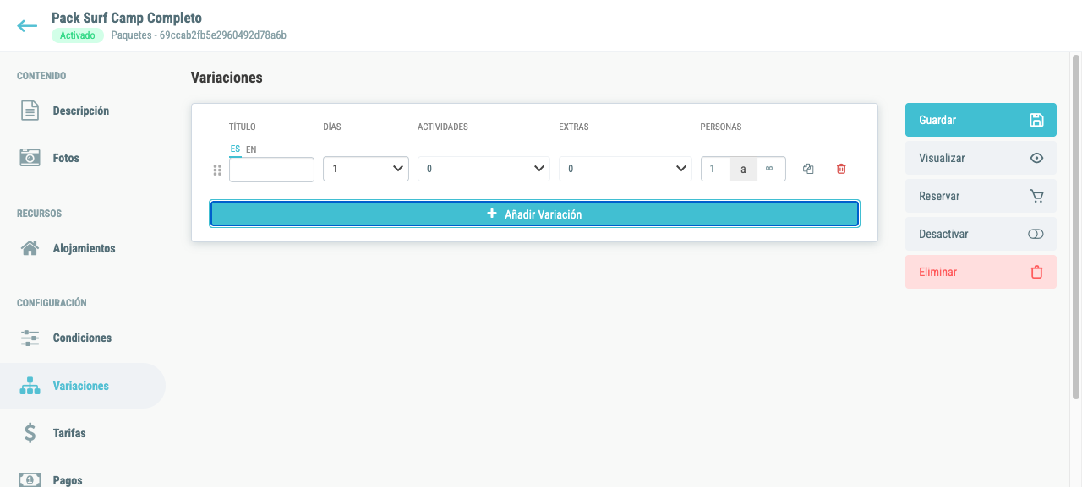Screen dimensions: 1082x487
Task: Open Alojamientos section in sidebar
Action: [82, 248]
